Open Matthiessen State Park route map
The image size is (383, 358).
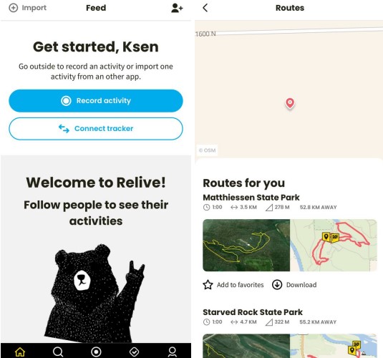[334, 245]
